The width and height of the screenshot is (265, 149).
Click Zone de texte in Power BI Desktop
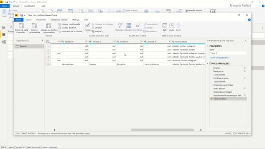[x=130, y=10]
